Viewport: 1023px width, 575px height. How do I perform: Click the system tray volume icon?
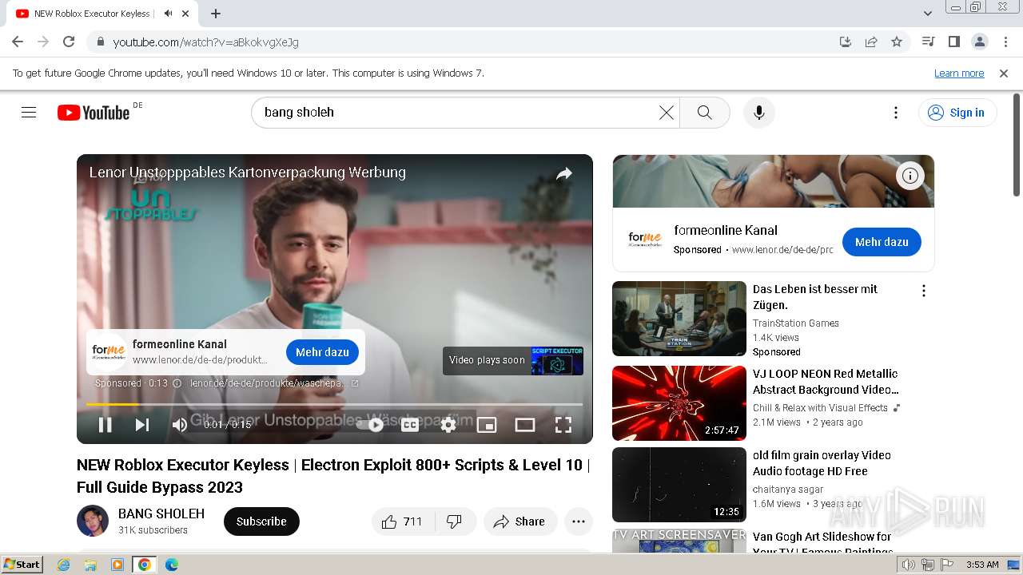tap(908, 565)
